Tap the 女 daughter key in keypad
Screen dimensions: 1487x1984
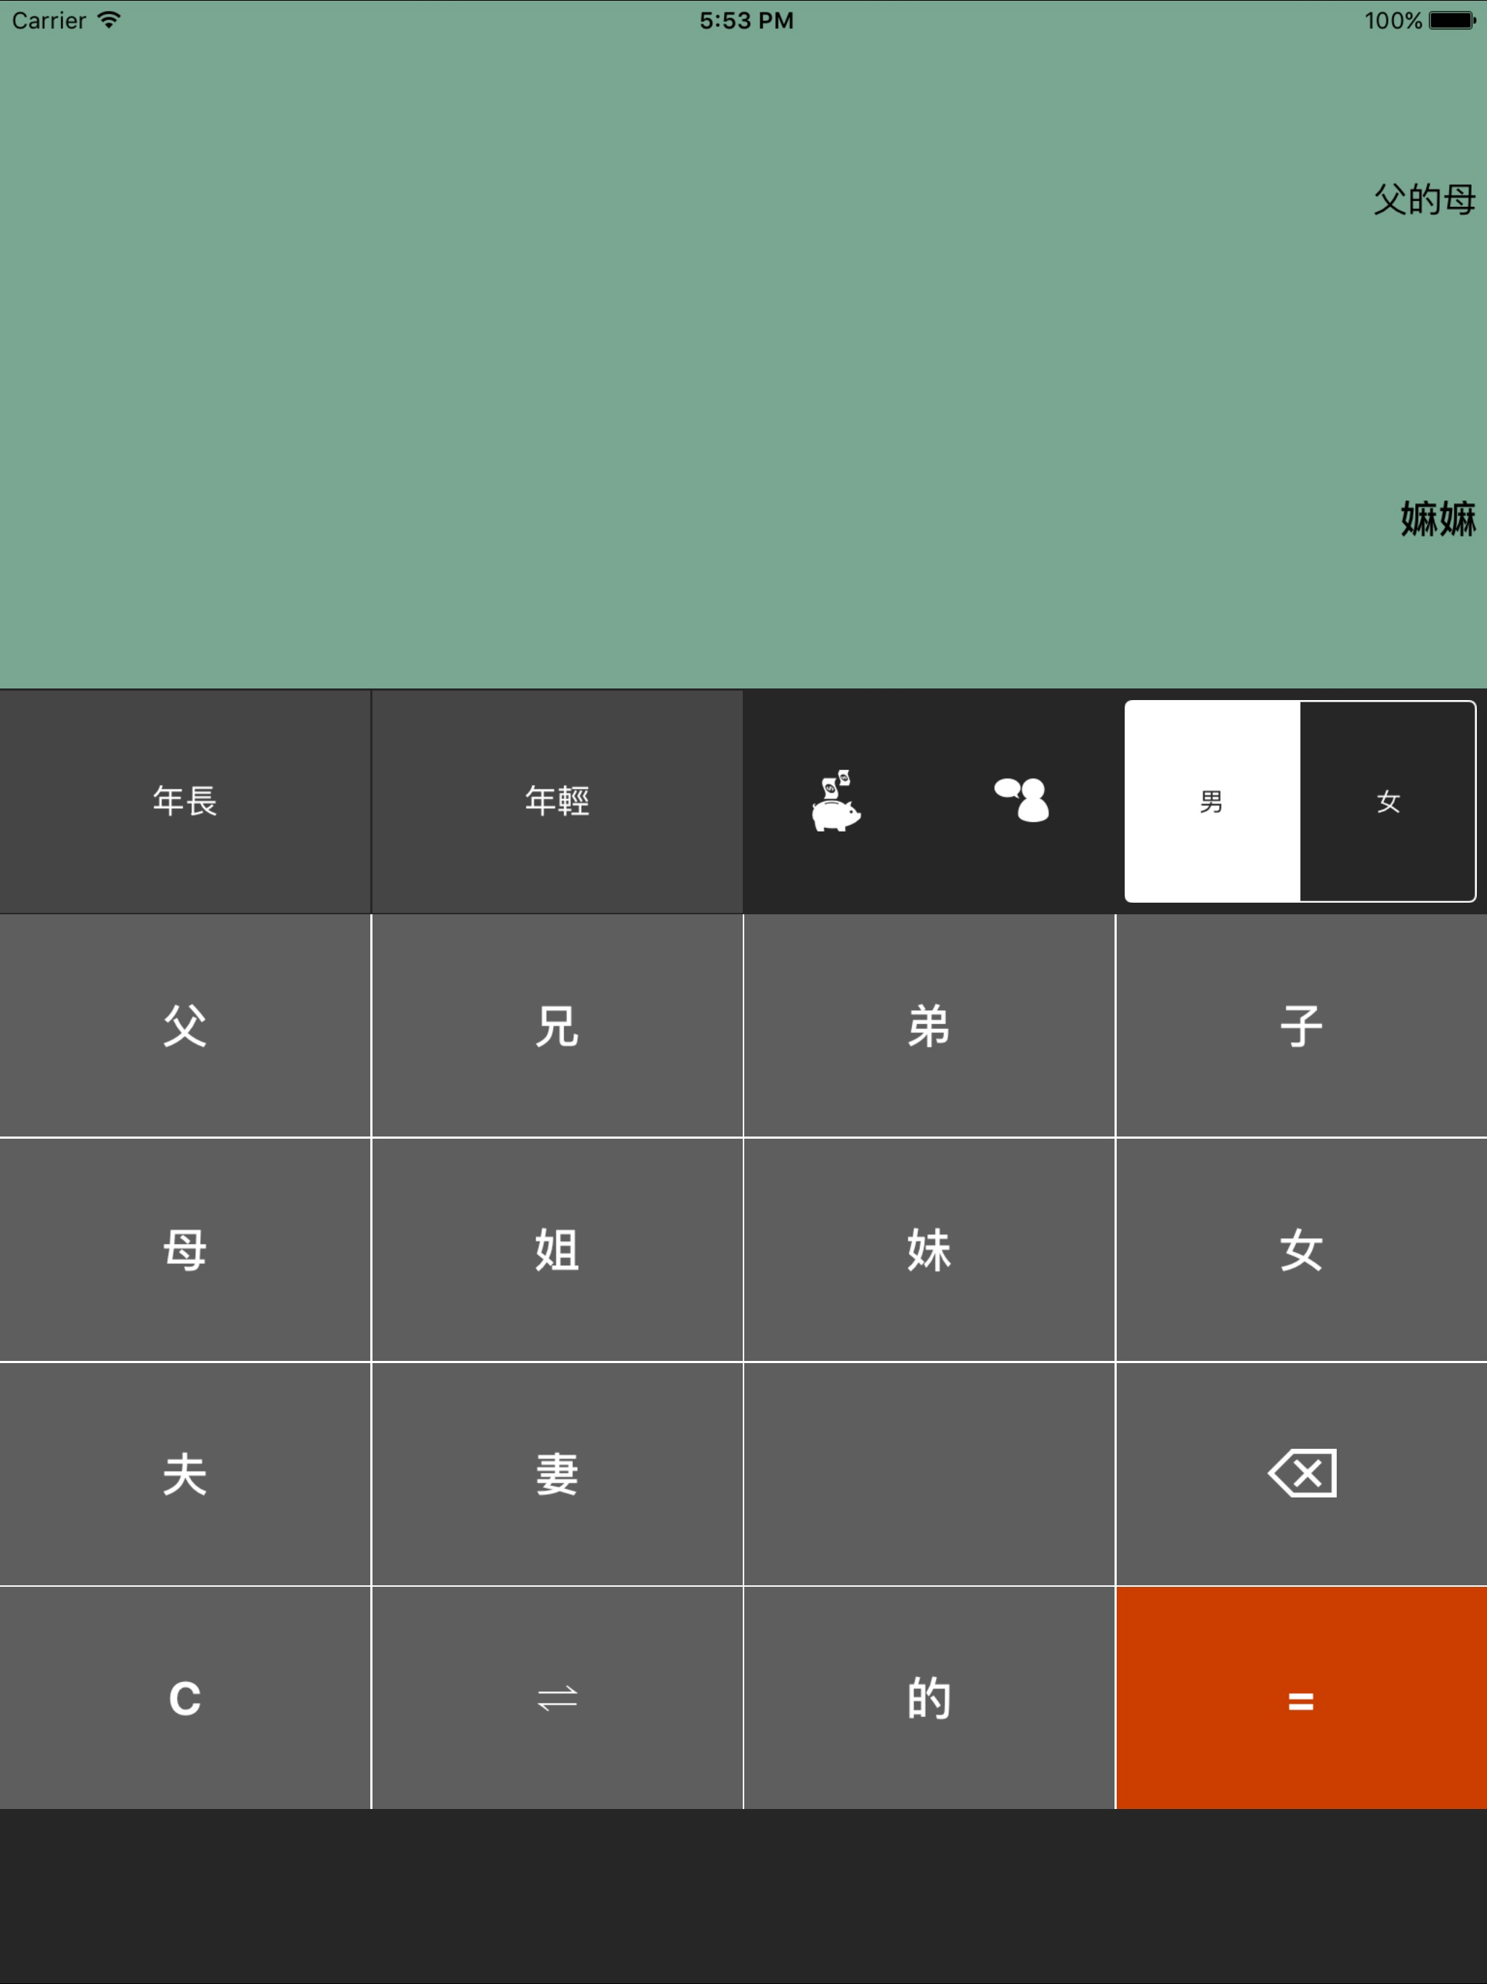click(x=1301, y=1249)
